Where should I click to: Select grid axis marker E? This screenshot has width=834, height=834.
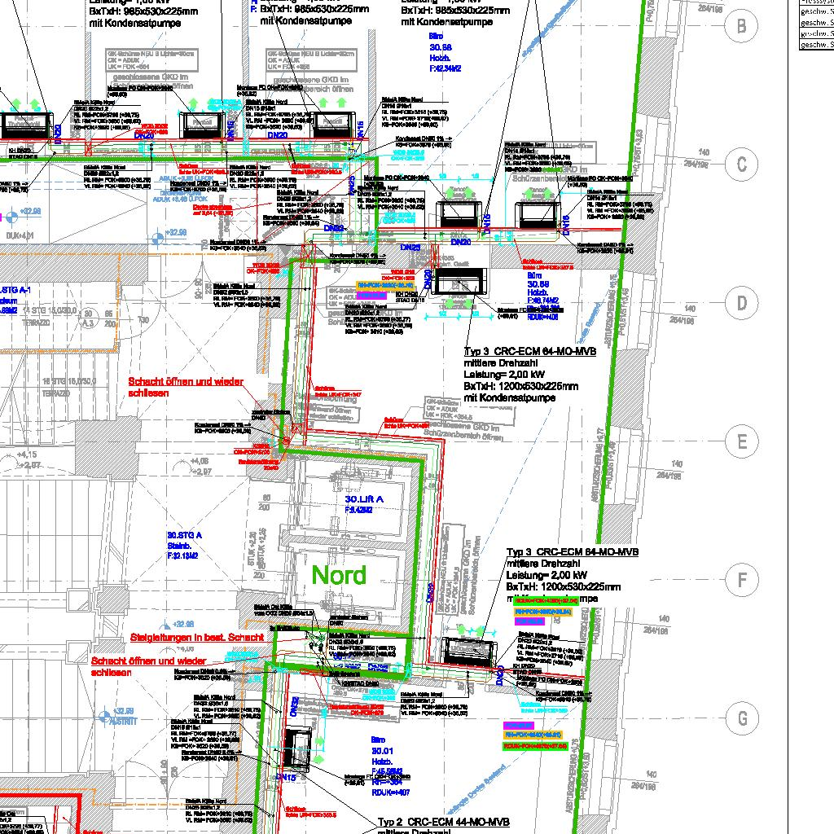tap(741, 441)
